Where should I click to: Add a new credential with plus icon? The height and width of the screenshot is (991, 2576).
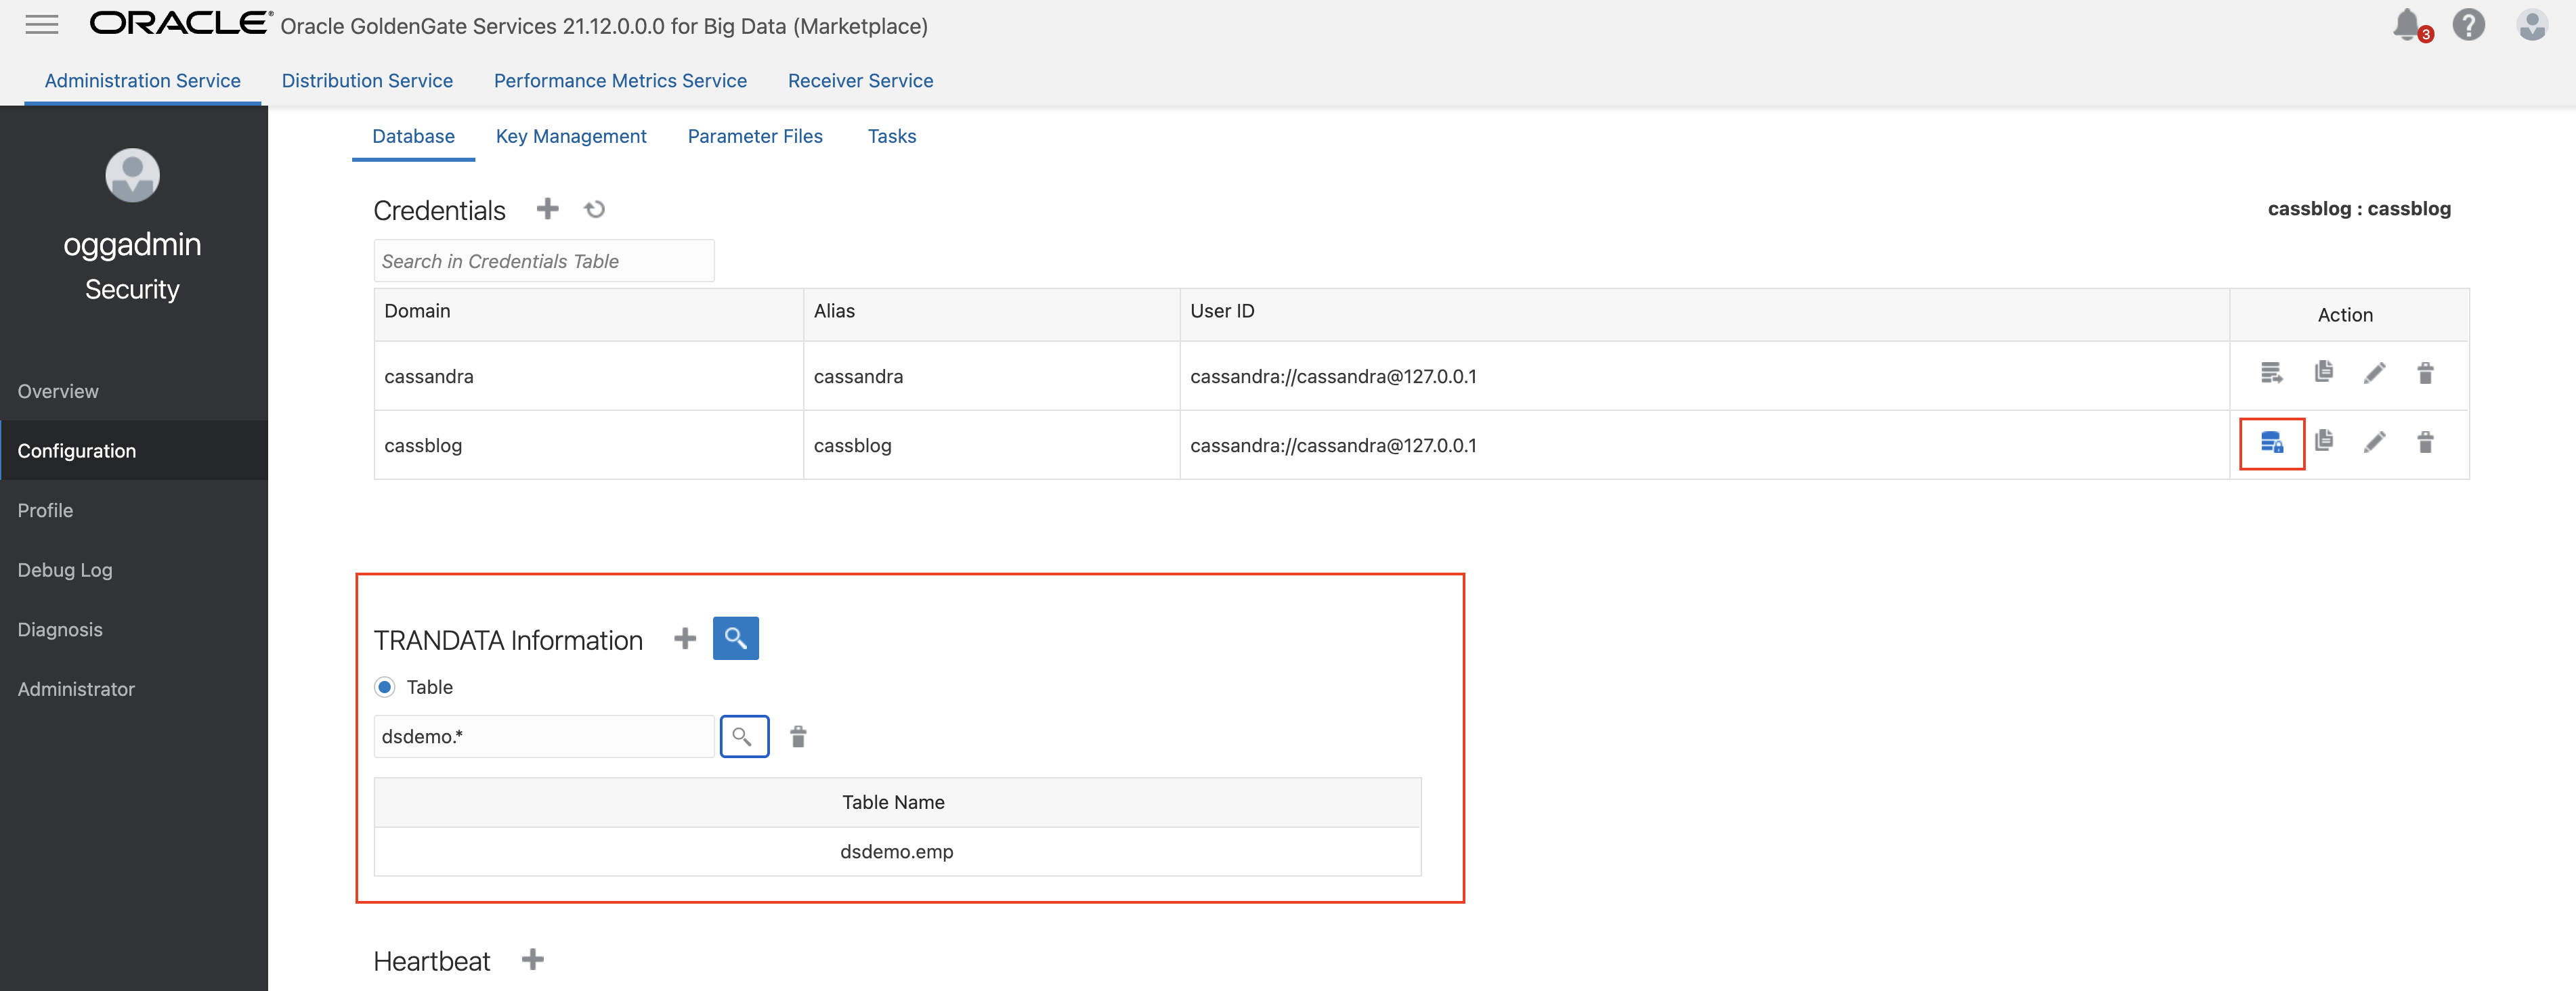click(547, 209)
